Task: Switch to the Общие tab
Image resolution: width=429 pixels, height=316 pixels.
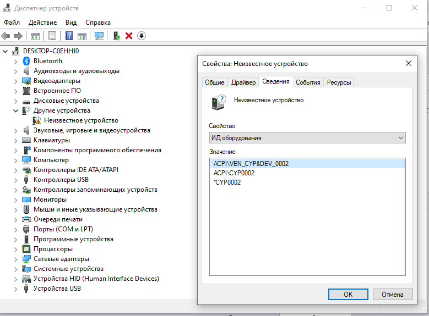Action: [215, 82]
